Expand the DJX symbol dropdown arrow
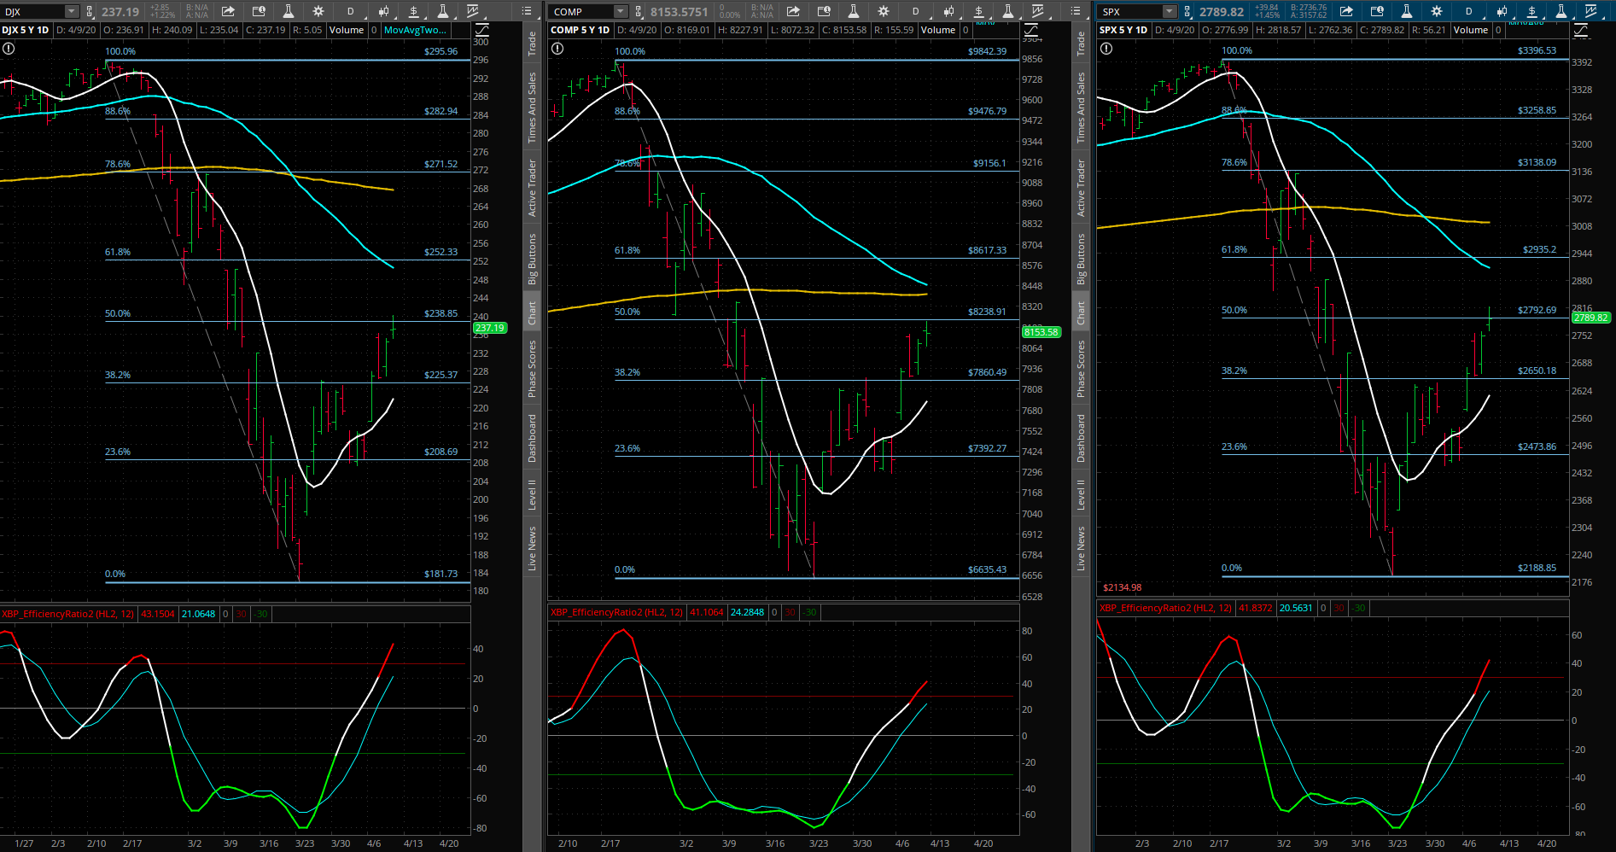 click(72, 11)
